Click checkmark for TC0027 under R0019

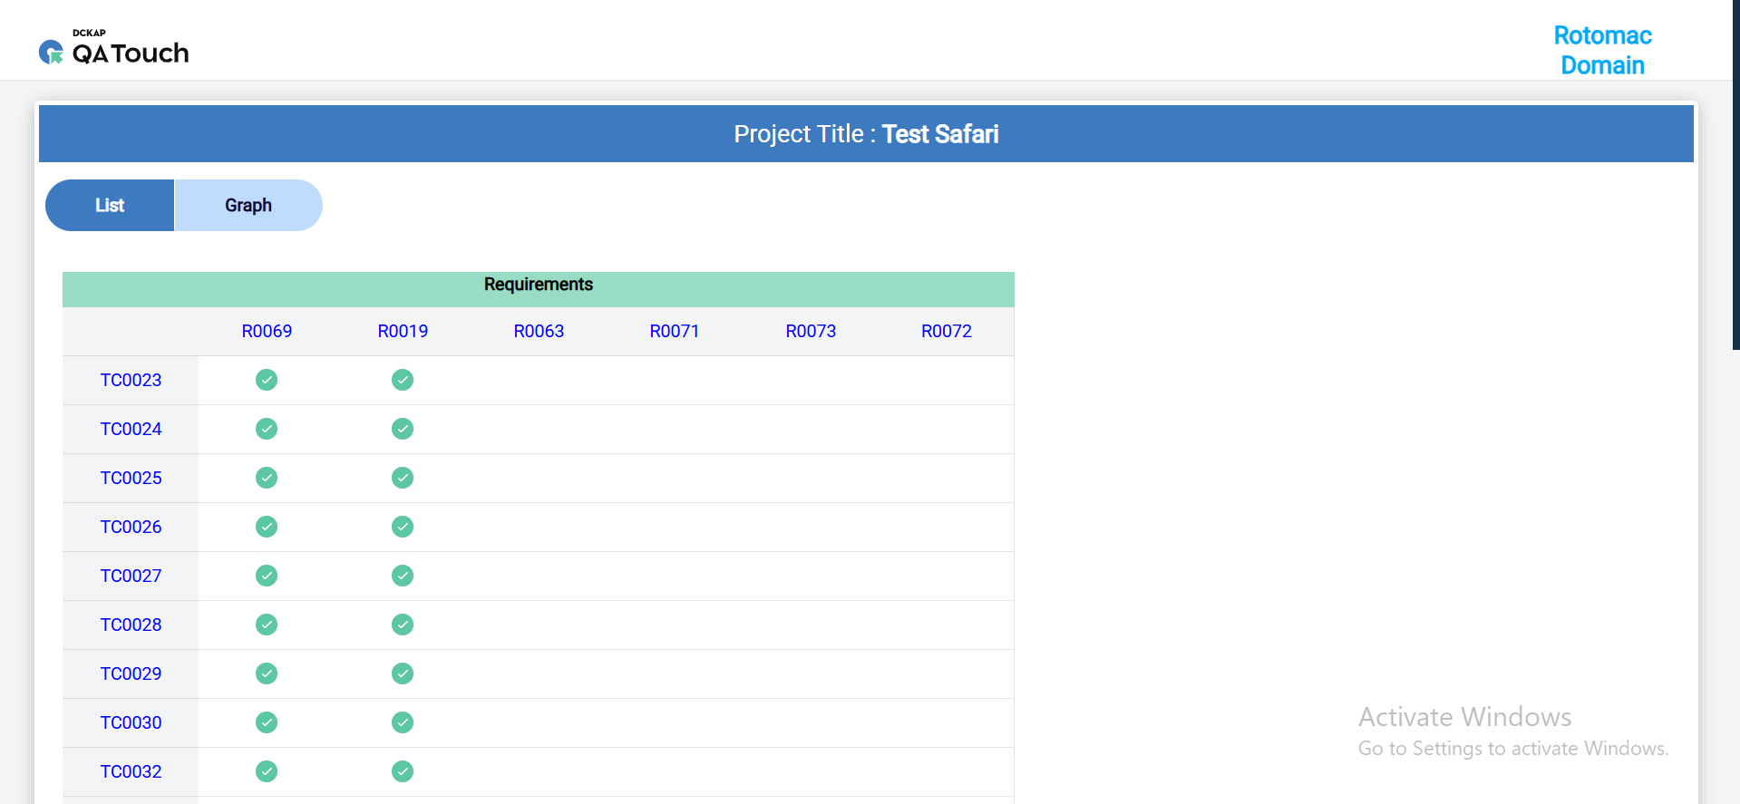click(403, 576)
